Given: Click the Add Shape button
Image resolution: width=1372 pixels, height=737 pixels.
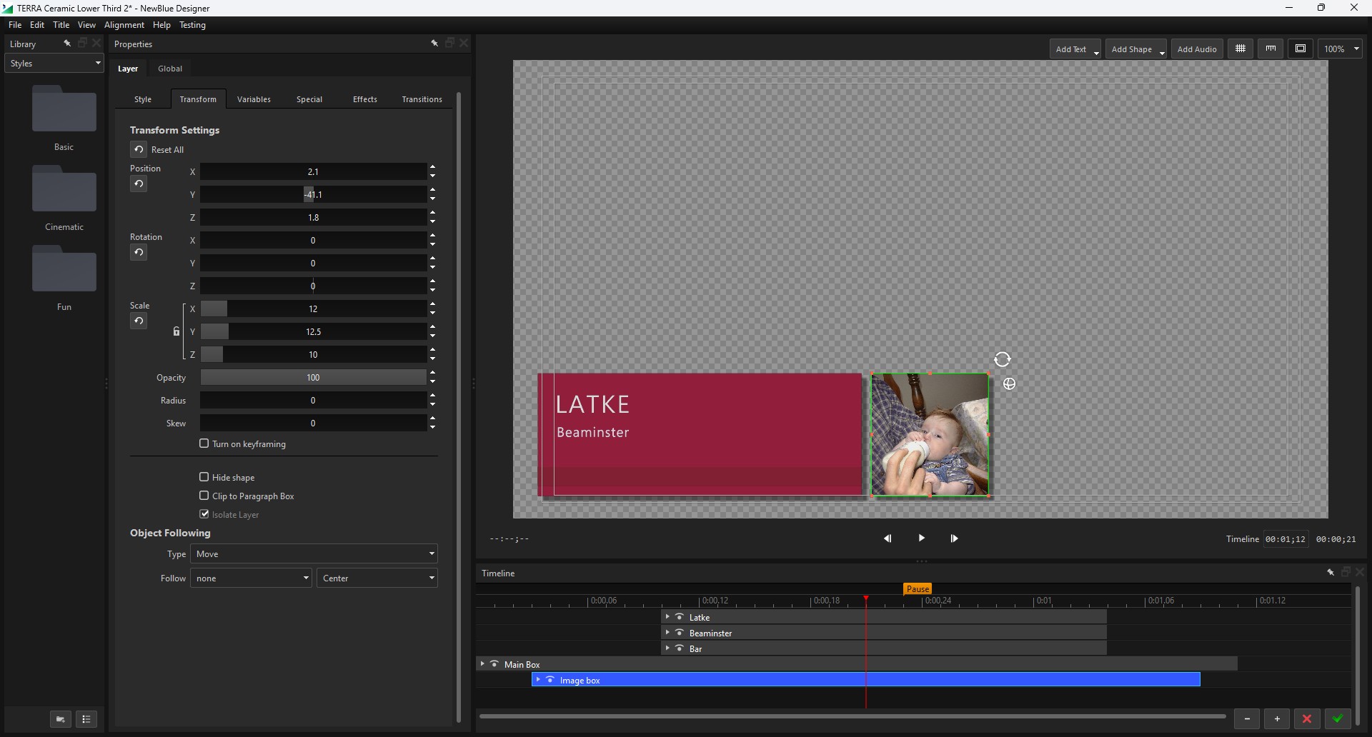Looking at the screenshot, I should click(x=1136, y=49).
